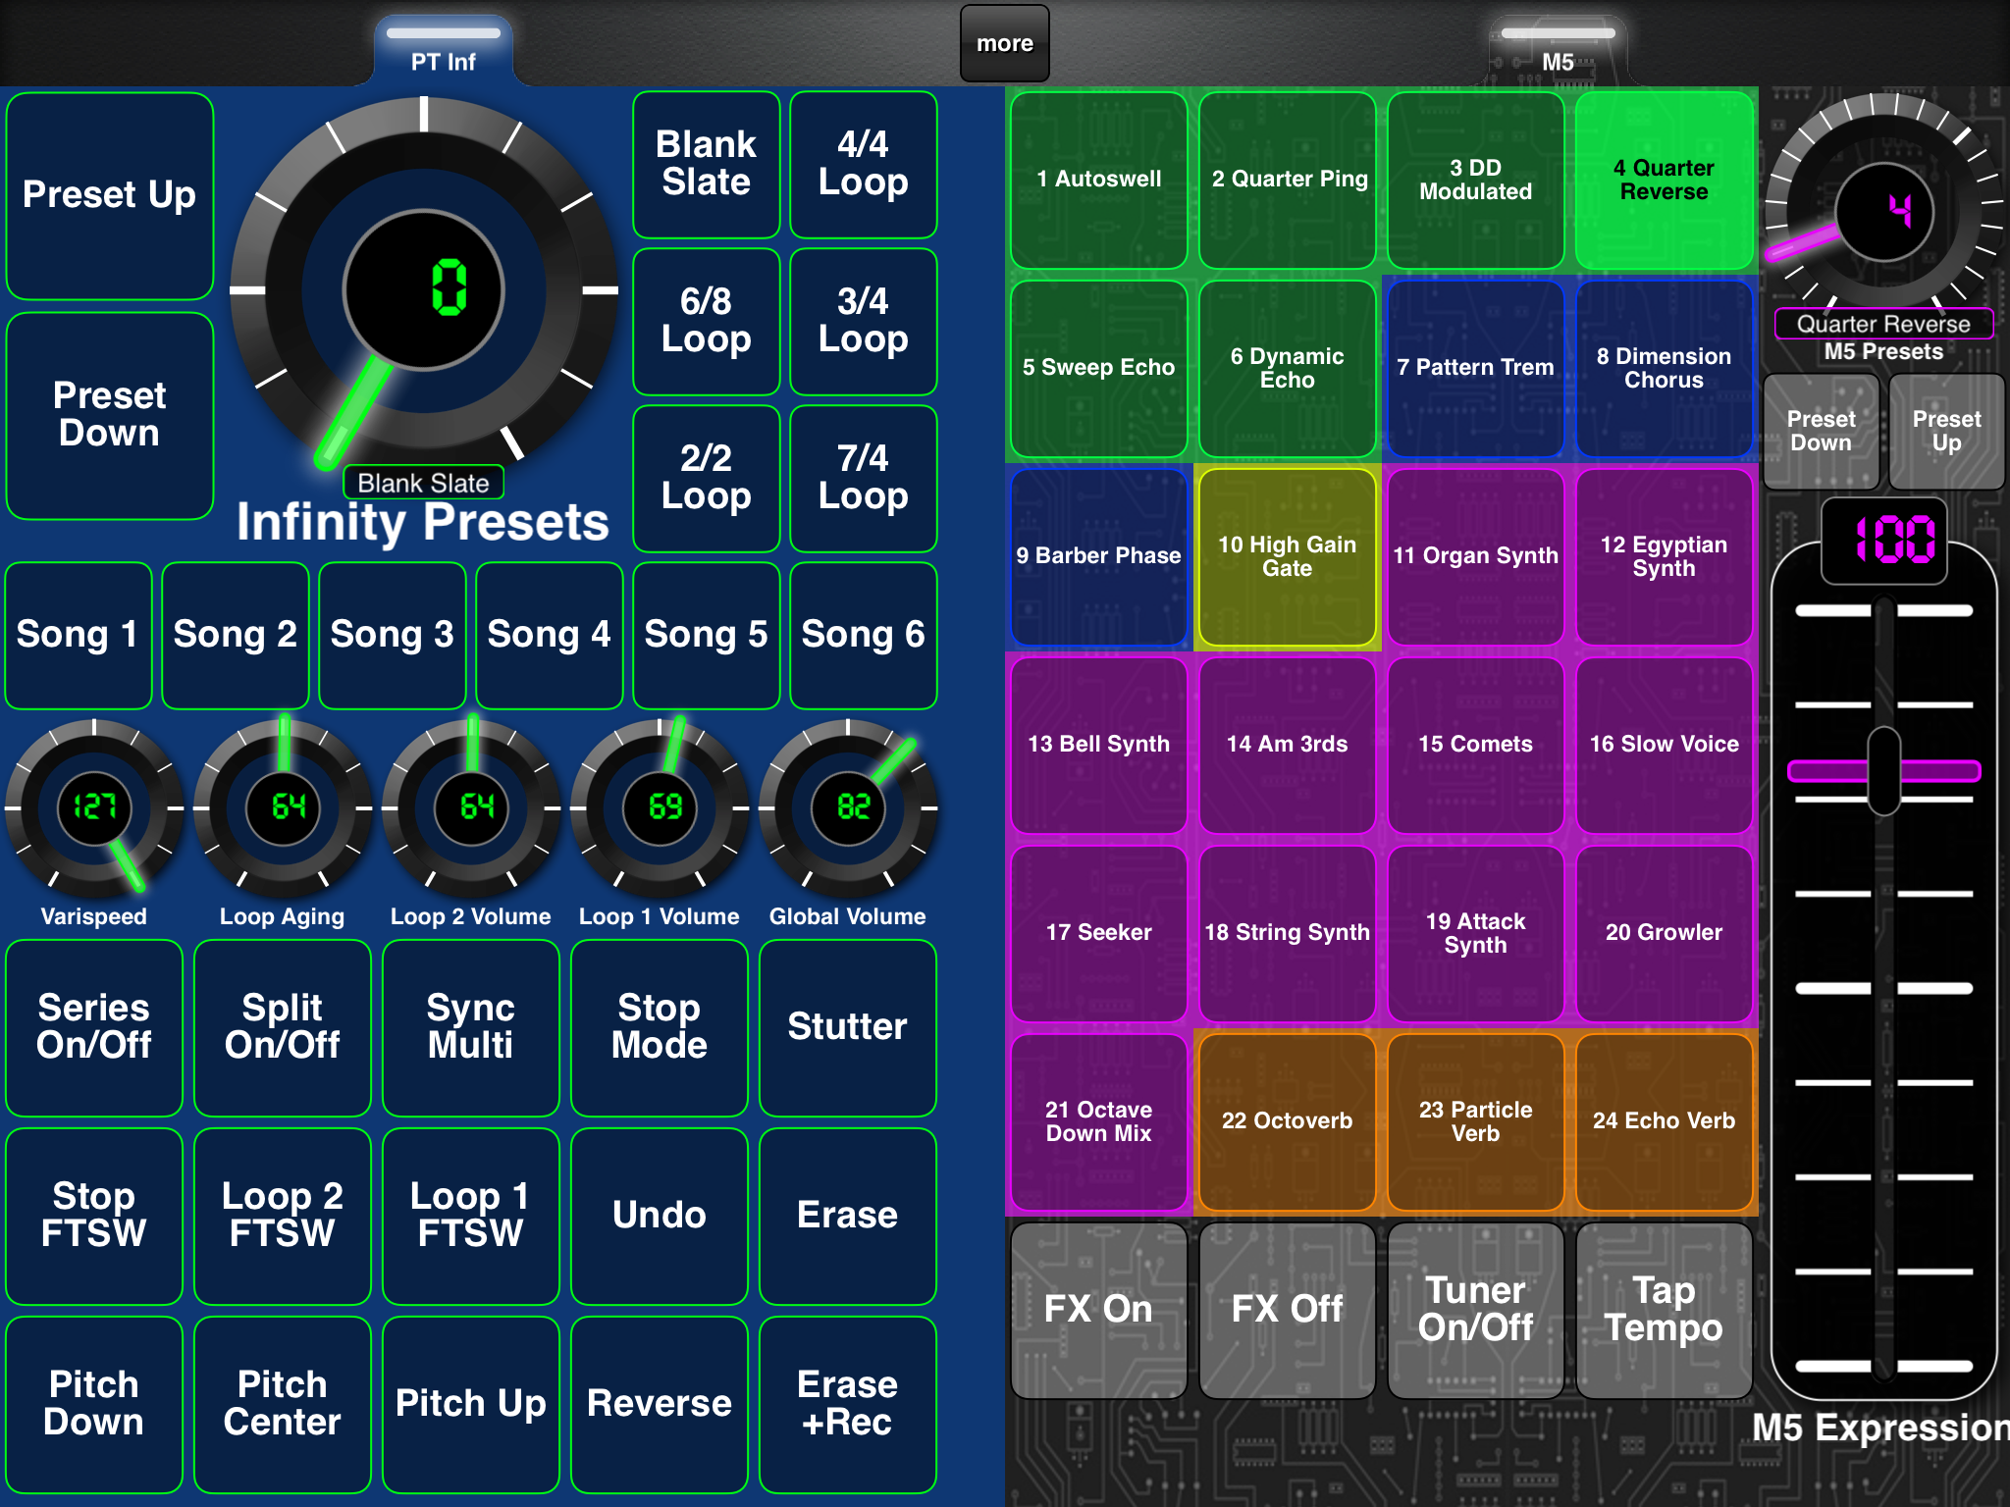Select M5 preset 13 Bell Synth
The width and height of the screenshot is (2010, 1507).
1099,745
